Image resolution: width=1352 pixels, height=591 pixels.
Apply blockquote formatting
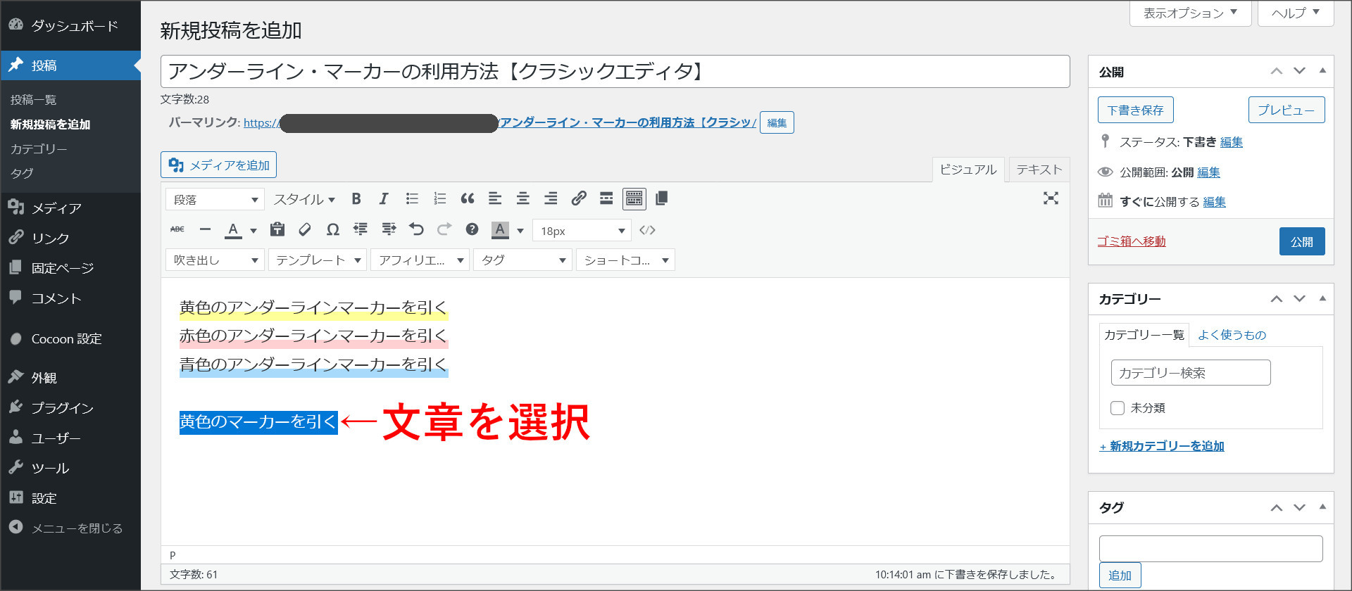[x=468, y=199]
